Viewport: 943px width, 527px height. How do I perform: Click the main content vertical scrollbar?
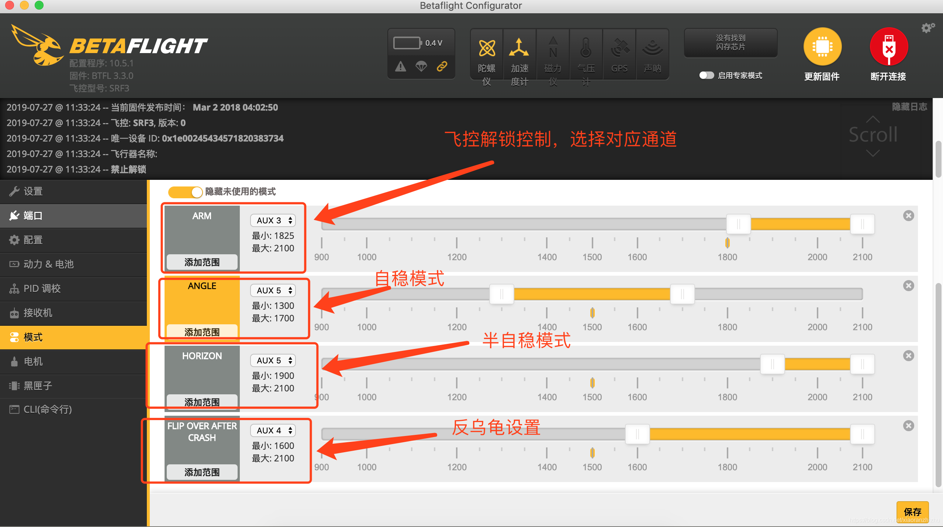939,385
